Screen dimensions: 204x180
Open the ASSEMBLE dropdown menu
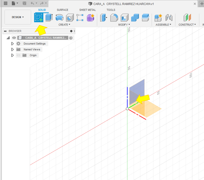click(x=163, y=24)
